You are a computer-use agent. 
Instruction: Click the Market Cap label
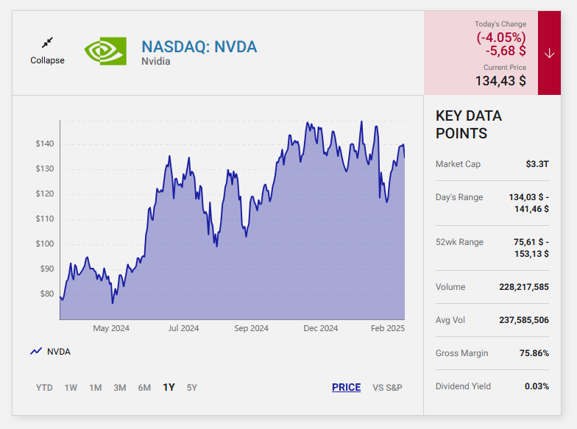458,164
